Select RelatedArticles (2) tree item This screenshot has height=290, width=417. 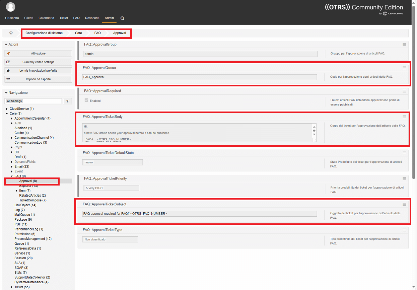[32, 196]
